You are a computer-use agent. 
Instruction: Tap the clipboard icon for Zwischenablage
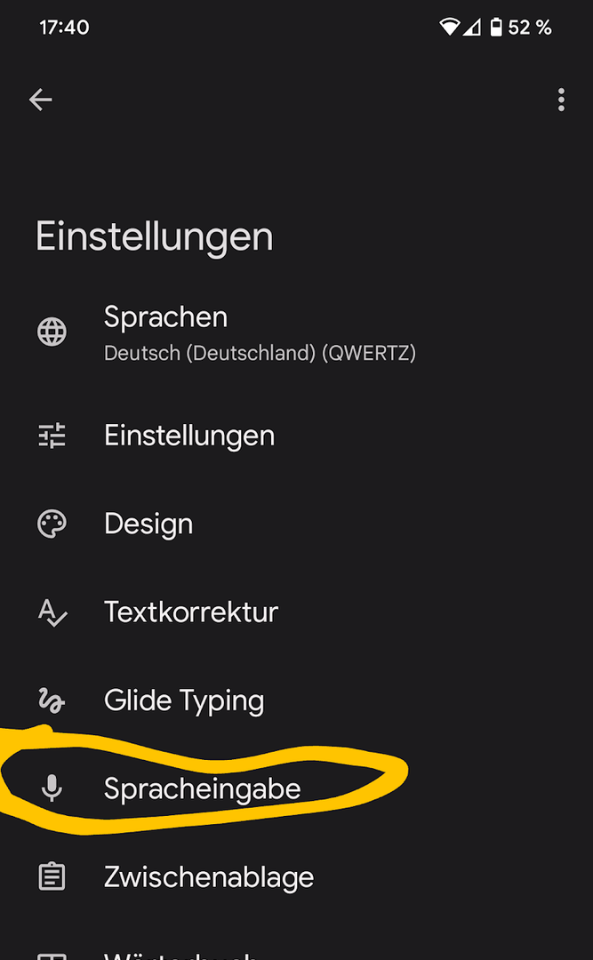pyautogui.click(x=52, y=877)
